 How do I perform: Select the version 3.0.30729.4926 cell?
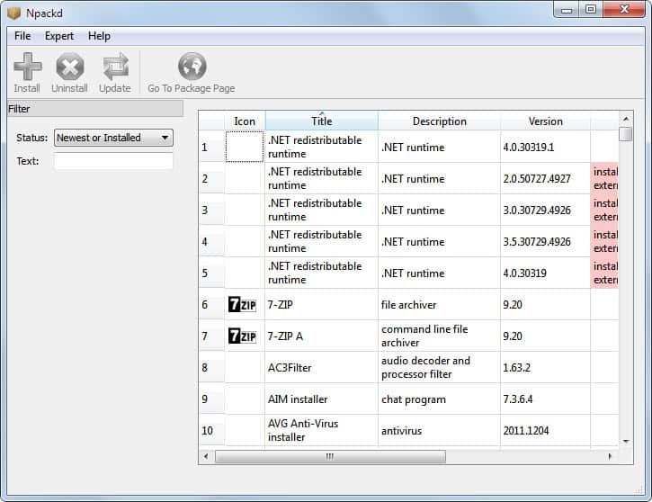[x=545, y=210]
